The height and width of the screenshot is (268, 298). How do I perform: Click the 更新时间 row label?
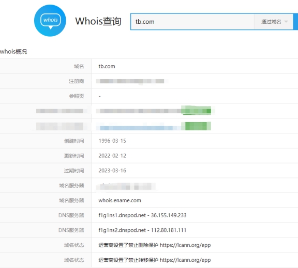[74, 156]
